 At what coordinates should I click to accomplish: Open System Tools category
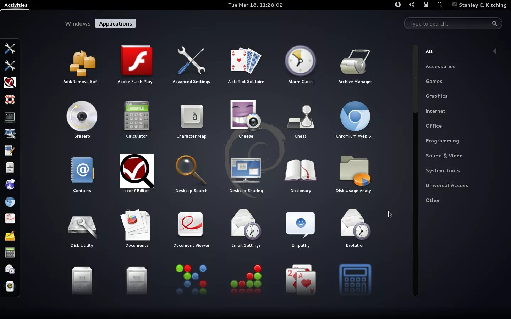coord(443,170)
